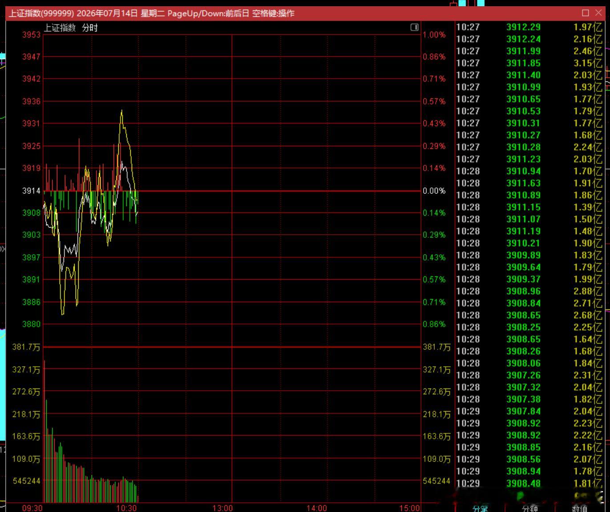Toggle the side panel icon above the chart
Screen dimensions: 610x512
coord(414,28)
